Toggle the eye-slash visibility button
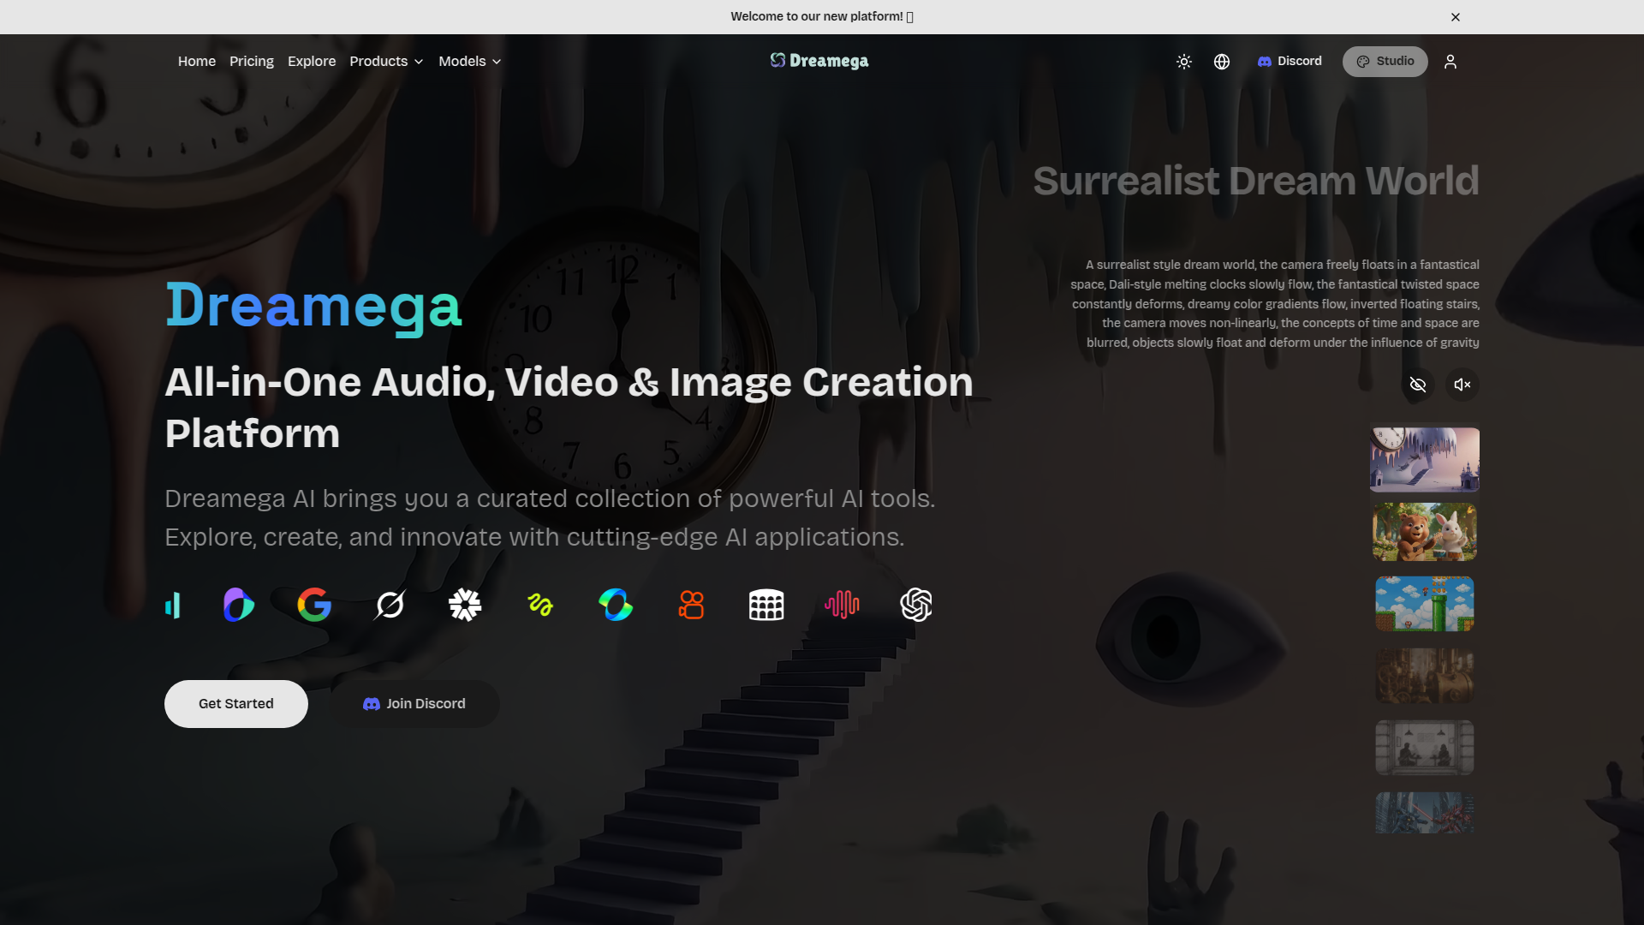This screenshot has height=925, width=1644. (x=1418, y=385)
